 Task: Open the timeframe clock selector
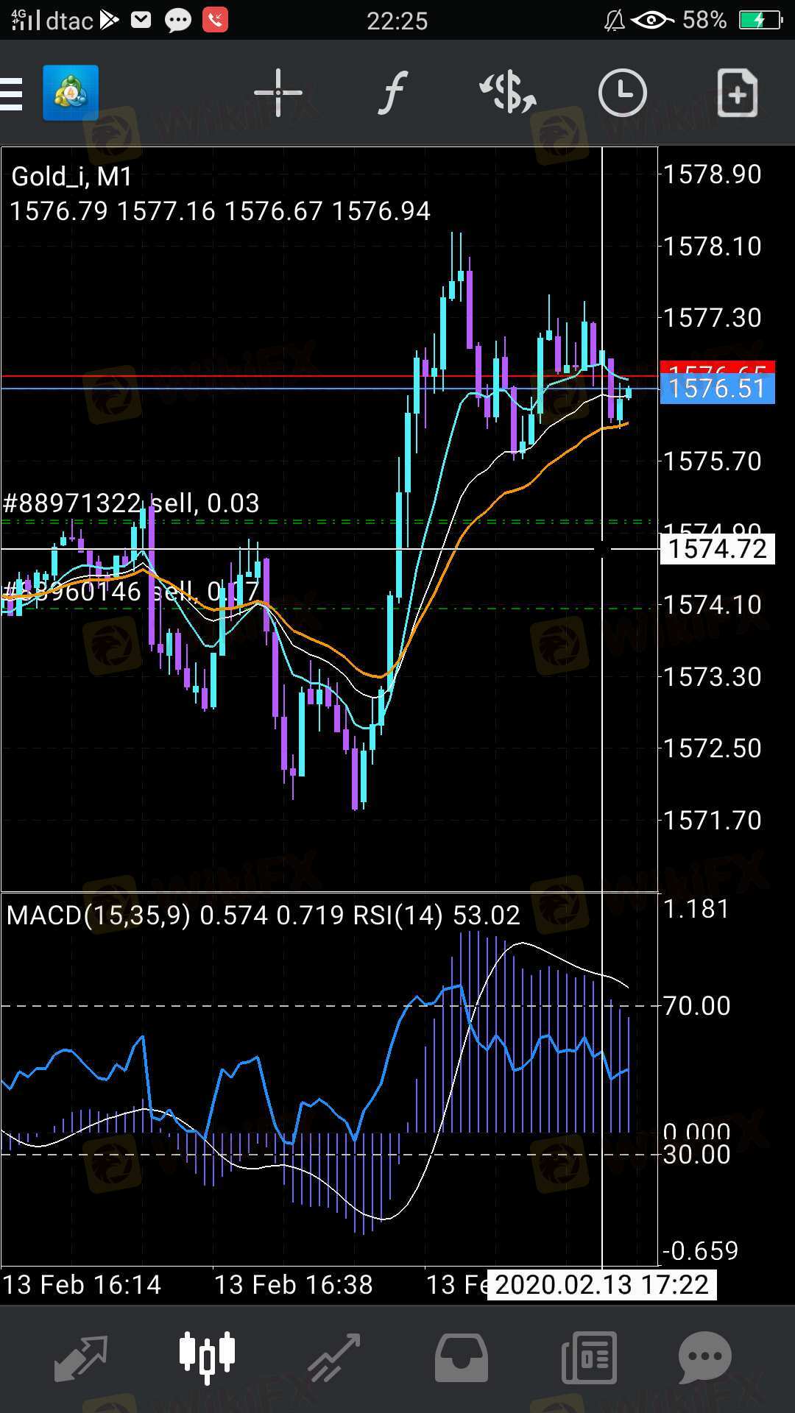click(x=622, y=93)
